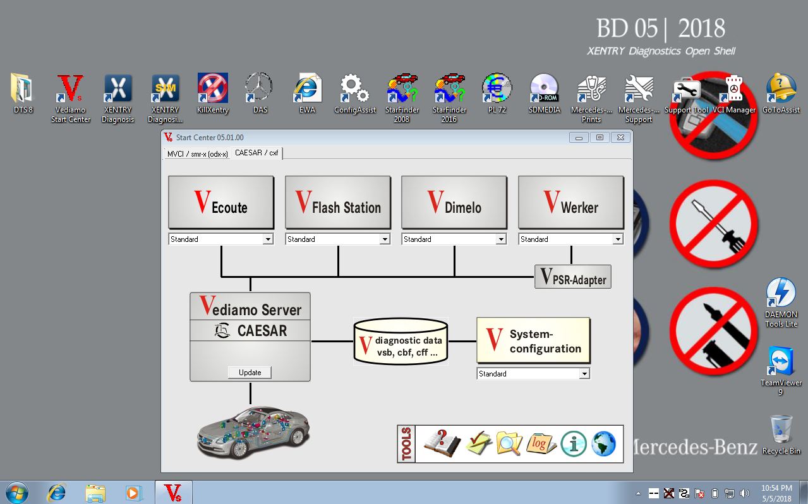Image resolution: width=808 pixels, height=504 pixels.
Task: Open the PSR-Adapter button
Action: click(x=573, y=277)
